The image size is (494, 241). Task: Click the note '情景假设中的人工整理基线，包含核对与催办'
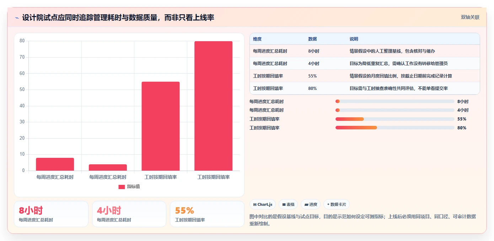392,51
